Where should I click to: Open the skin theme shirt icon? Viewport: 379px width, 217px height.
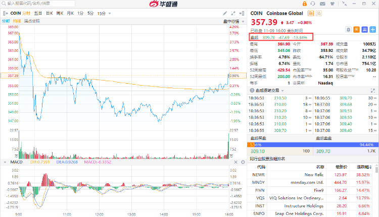[x=333, y=4]
